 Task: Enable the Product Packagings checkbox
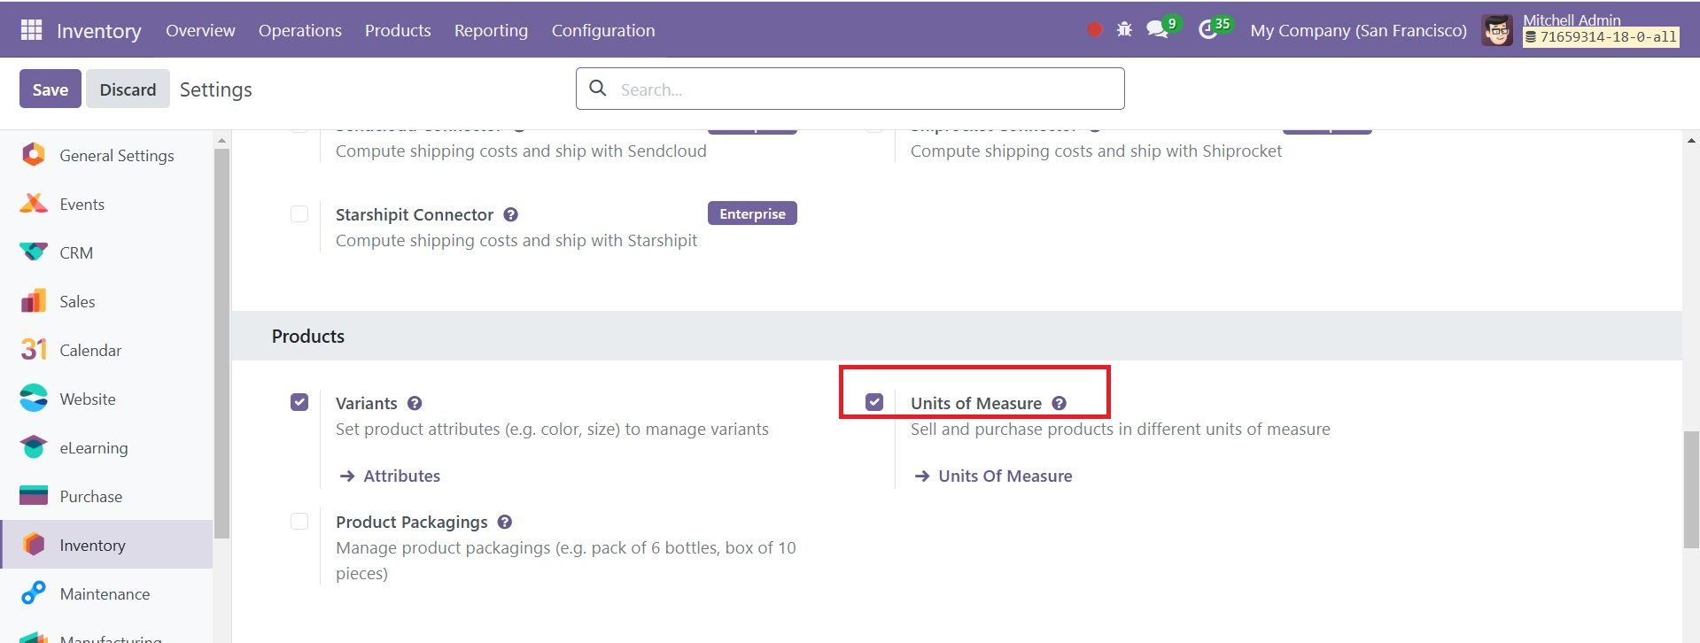(299, 522)
